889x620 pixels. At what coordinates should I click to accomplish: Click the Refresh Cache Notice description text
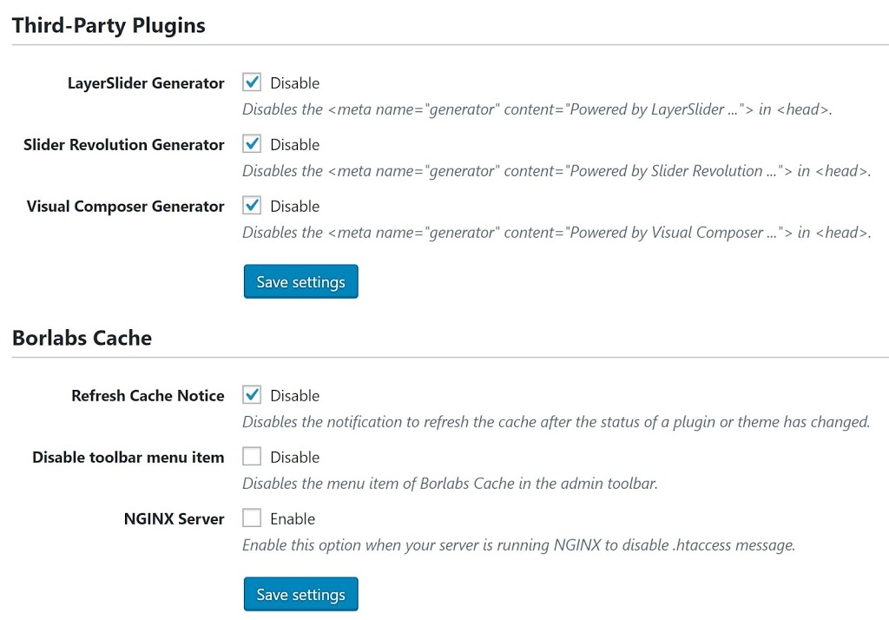point(556,422)
